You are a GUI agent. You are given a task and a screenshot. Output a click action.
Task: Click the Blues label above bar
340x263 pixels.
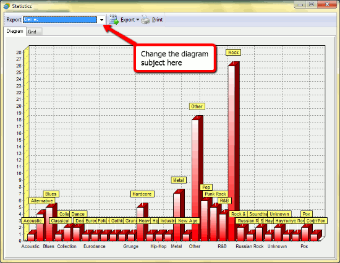pyautogui.click(x=51, y=194)
